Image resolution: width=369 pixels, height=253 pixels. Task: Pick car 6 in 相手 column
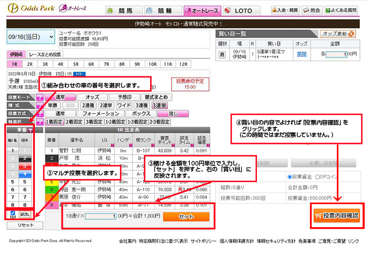pyautogui.click(x=25, y=190)
